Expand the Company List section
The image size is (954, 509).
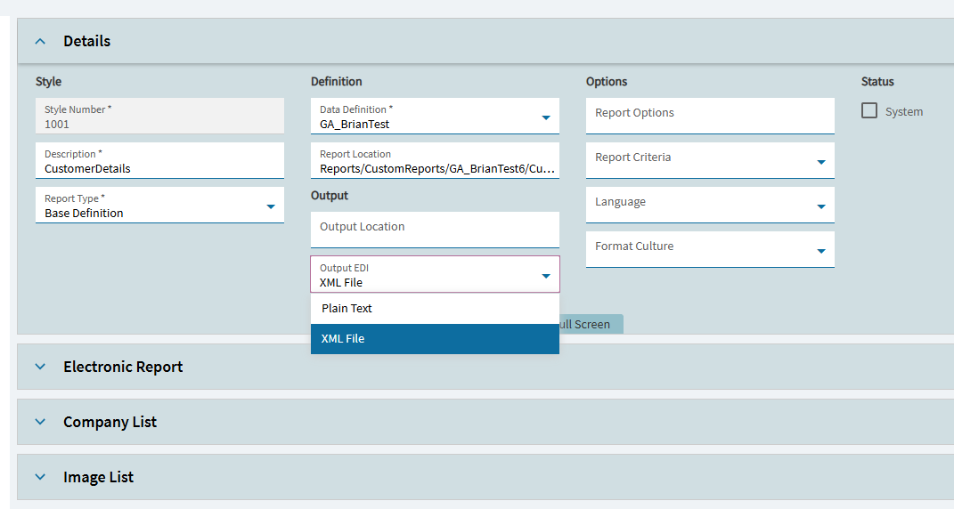point(40,422)
